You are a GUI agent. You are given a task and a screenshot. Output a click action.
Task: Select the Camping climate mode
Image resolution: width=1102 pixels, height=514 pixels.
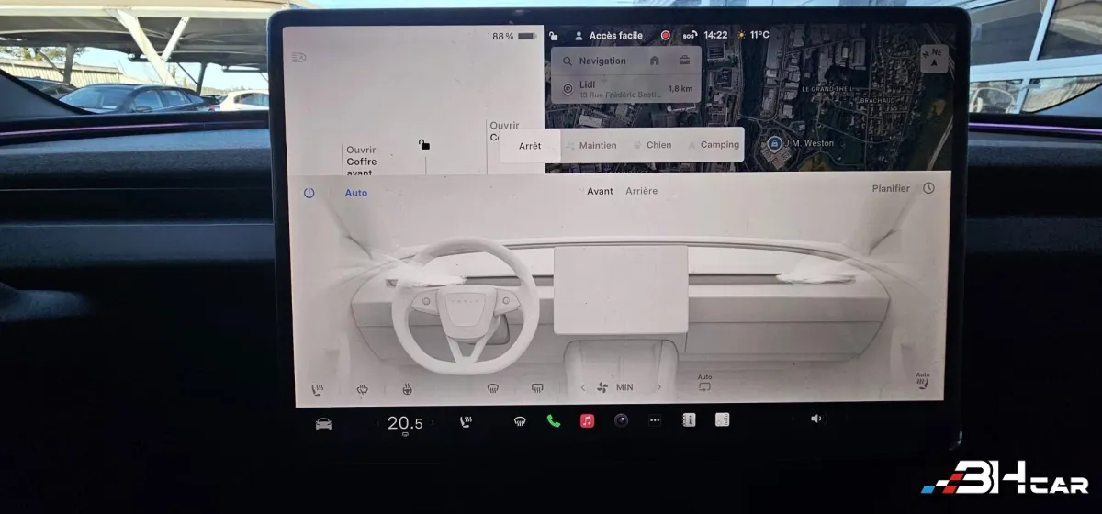714,145
